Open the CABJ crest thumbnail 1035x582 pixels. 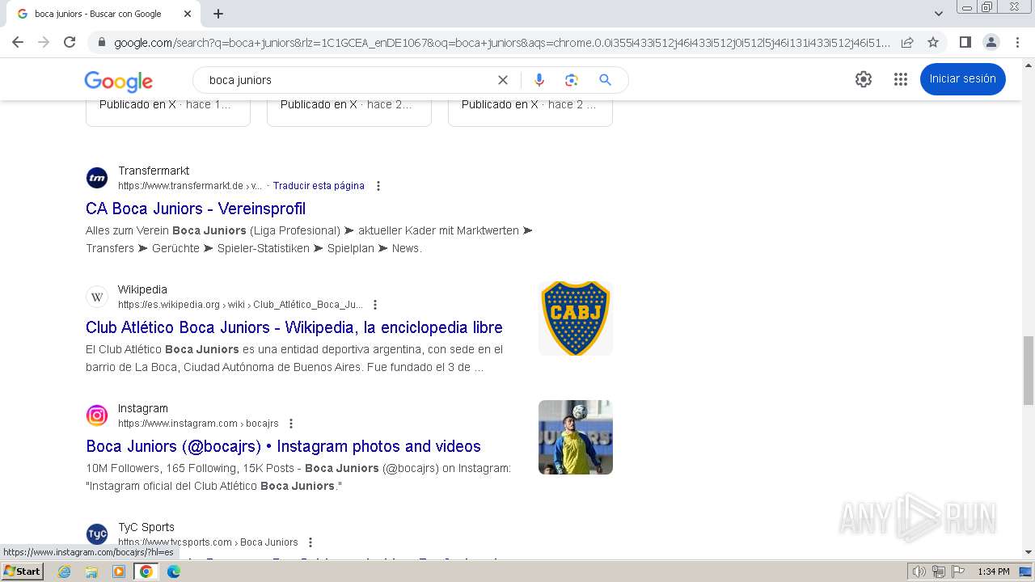(x=576, y=318)
